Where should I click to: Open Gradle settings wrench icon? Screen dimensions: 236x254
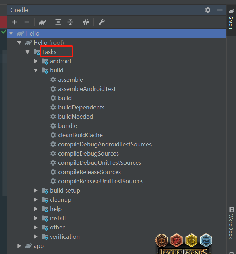[x=102, y=22]
